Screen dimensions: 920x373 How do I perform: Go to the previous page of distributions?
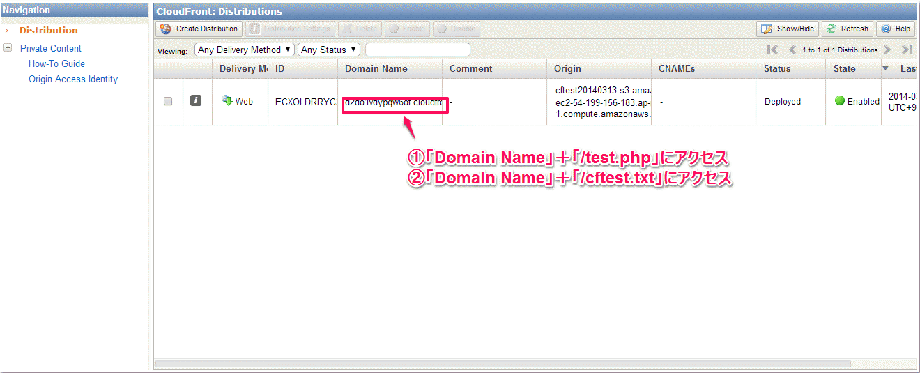pos(792,50)
